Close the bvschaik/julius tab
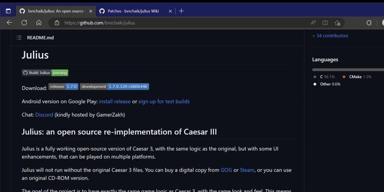This screenshot has height=192, width=384. coord(91,11)
